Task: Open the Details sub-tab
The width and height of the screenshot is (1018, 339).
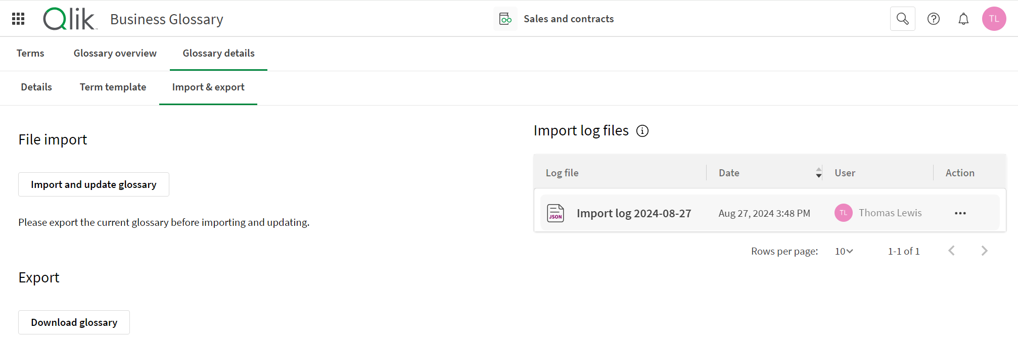Action: 36,87
